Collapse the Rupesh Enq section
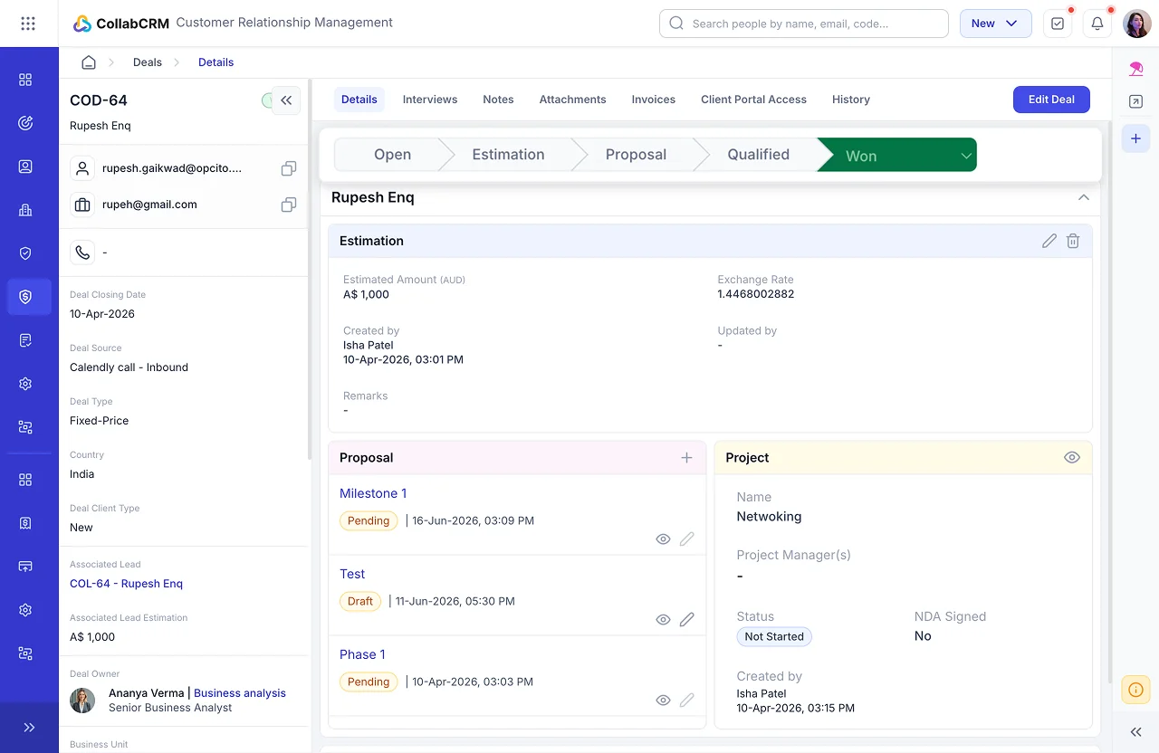1159x753 pixels. pyautogui.click(x=1083, y=197)
